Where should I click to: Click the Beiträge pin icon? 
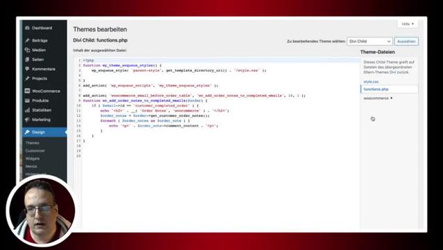click(x=27, y=40)
